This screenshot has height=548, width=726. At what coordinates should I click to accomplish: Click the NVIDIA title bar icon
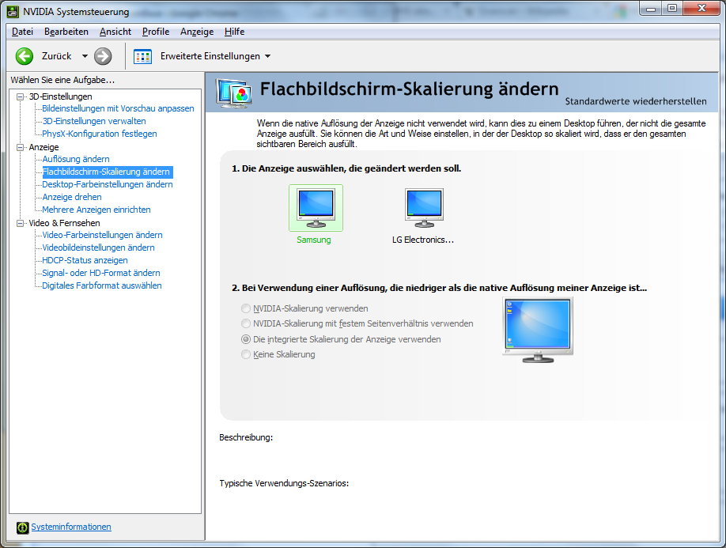[x=13, y=12]
